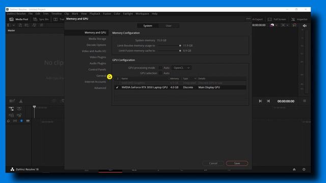Open Quick Export
The image size is (326, 183).
coord(257,19)
